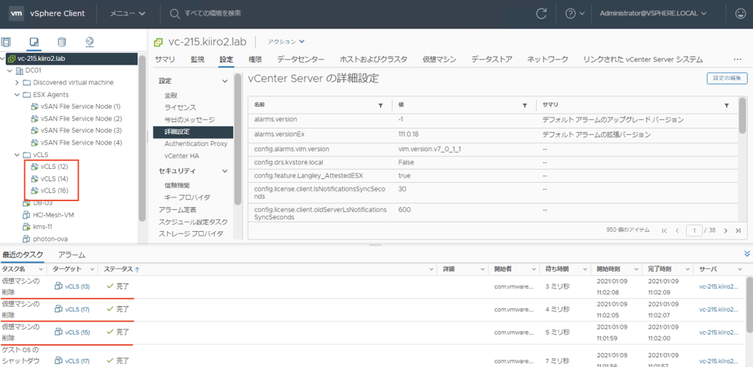Switch to the アラーム tab in bottom pane
753x367 pixels.
click(71, 255)
